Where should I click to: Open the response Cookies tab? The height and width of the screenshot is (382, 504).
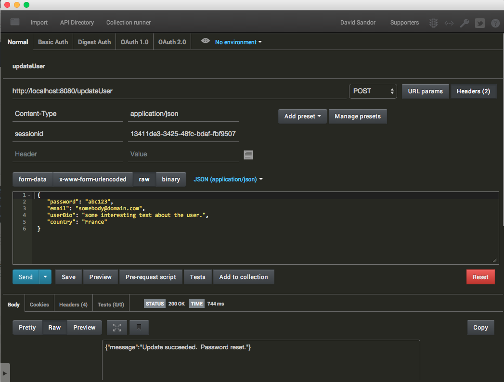[x=39, y=304]
